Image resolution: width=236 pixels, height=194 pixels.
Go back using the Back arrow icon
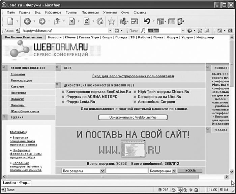point(27,21)
